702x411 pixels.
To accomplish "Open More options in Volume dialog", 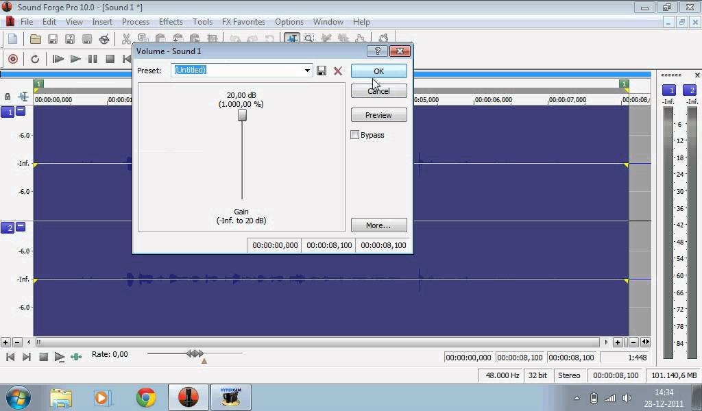I will point(378,225).
